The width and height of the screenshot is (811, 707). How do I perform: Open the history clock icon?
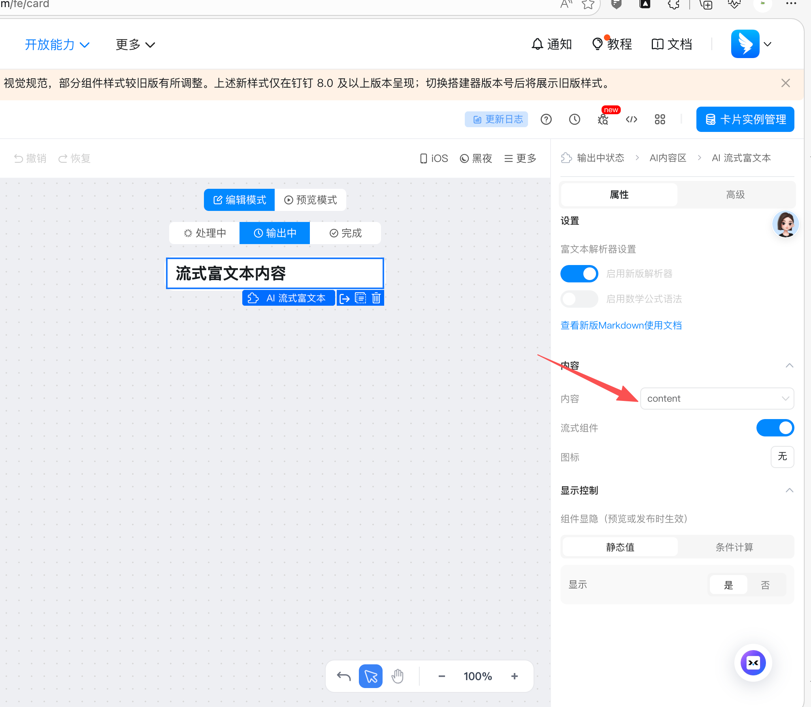pos(574,119)
